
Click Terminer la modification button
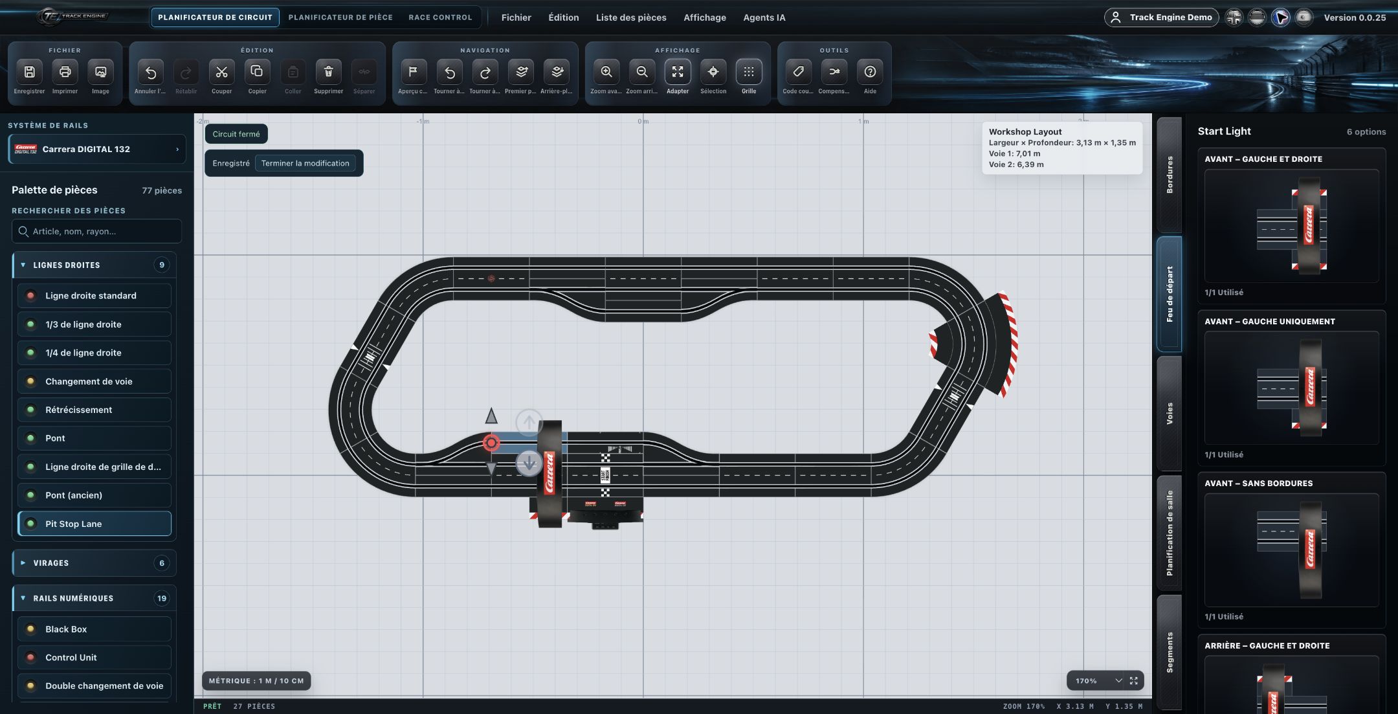(305, 163)
